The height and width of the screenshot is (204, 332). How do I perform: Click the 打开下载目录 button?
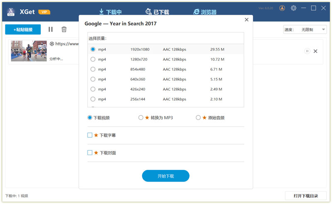pos(305,196)
